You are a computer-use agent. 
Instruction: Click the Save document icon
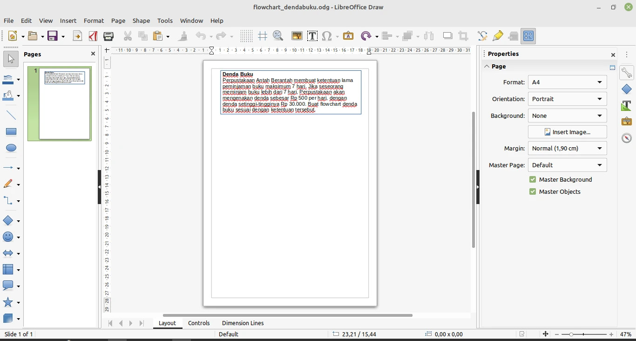coord(53,36)
